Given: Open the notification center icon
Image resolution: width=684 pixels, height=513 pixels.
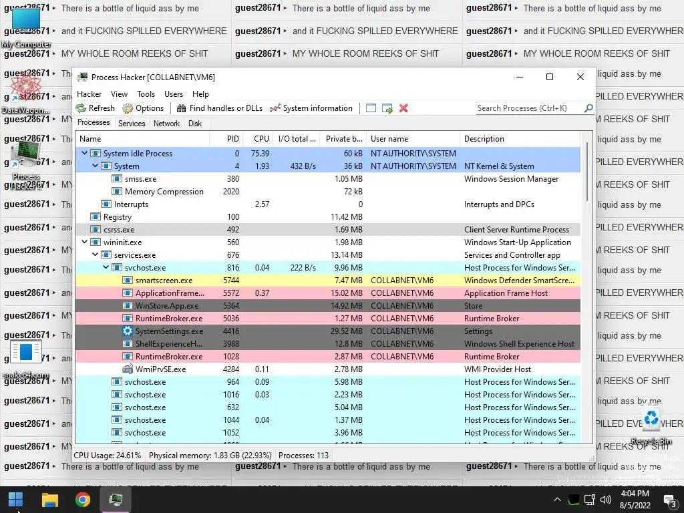Looking at the screenshot, I should click(x=669, y=500).
